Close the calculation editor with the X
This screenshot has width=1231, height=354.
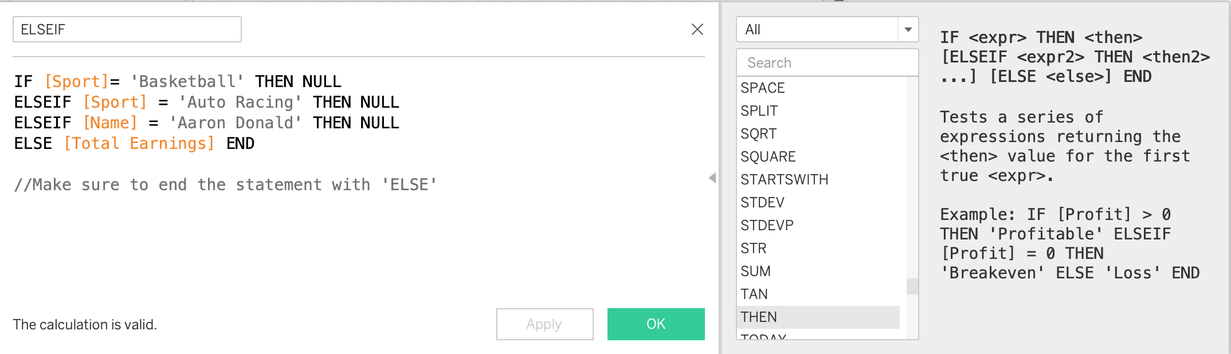click(x=697, y=29)
